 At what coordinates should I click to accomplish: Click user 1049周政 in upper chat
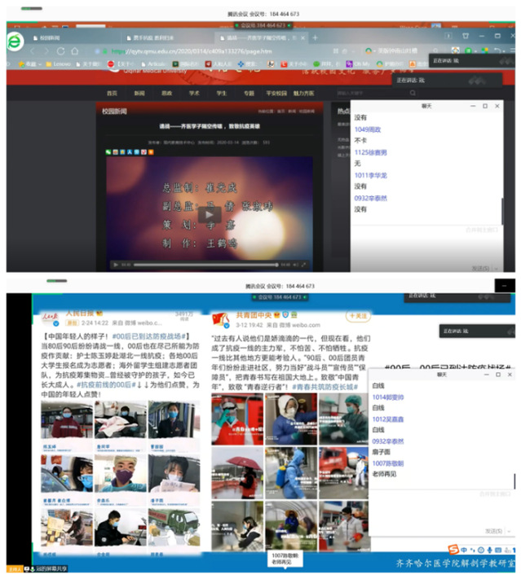[368, 129]
